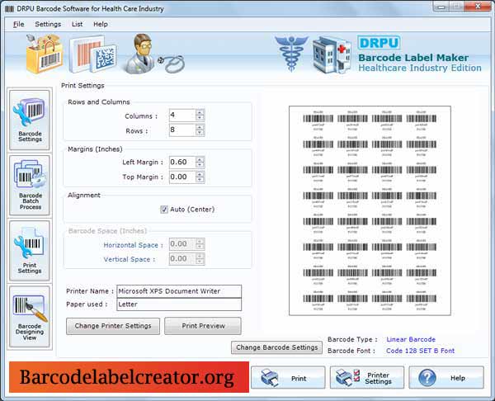Click the title bar barcode app icon
This screenshot has height=401, width=495.
point(9,9)
